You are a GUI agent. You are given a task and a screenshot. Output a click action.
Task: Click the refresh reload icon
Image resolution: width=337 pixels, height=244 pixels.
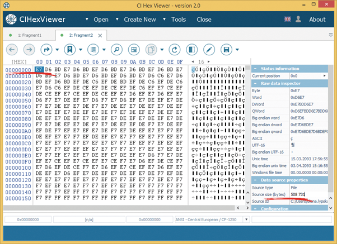click(x=175, y=49)
